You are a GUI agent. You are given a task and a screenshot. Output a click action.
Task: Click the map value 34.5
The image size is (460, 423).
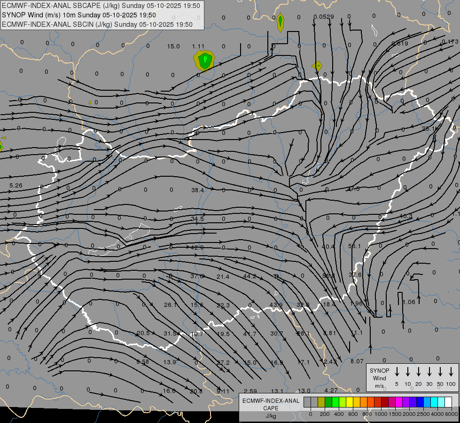coord(197,219)
